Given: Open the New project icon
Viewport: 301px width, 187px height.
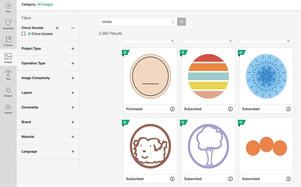Looking at the screenshot, I should click(8, 6).
